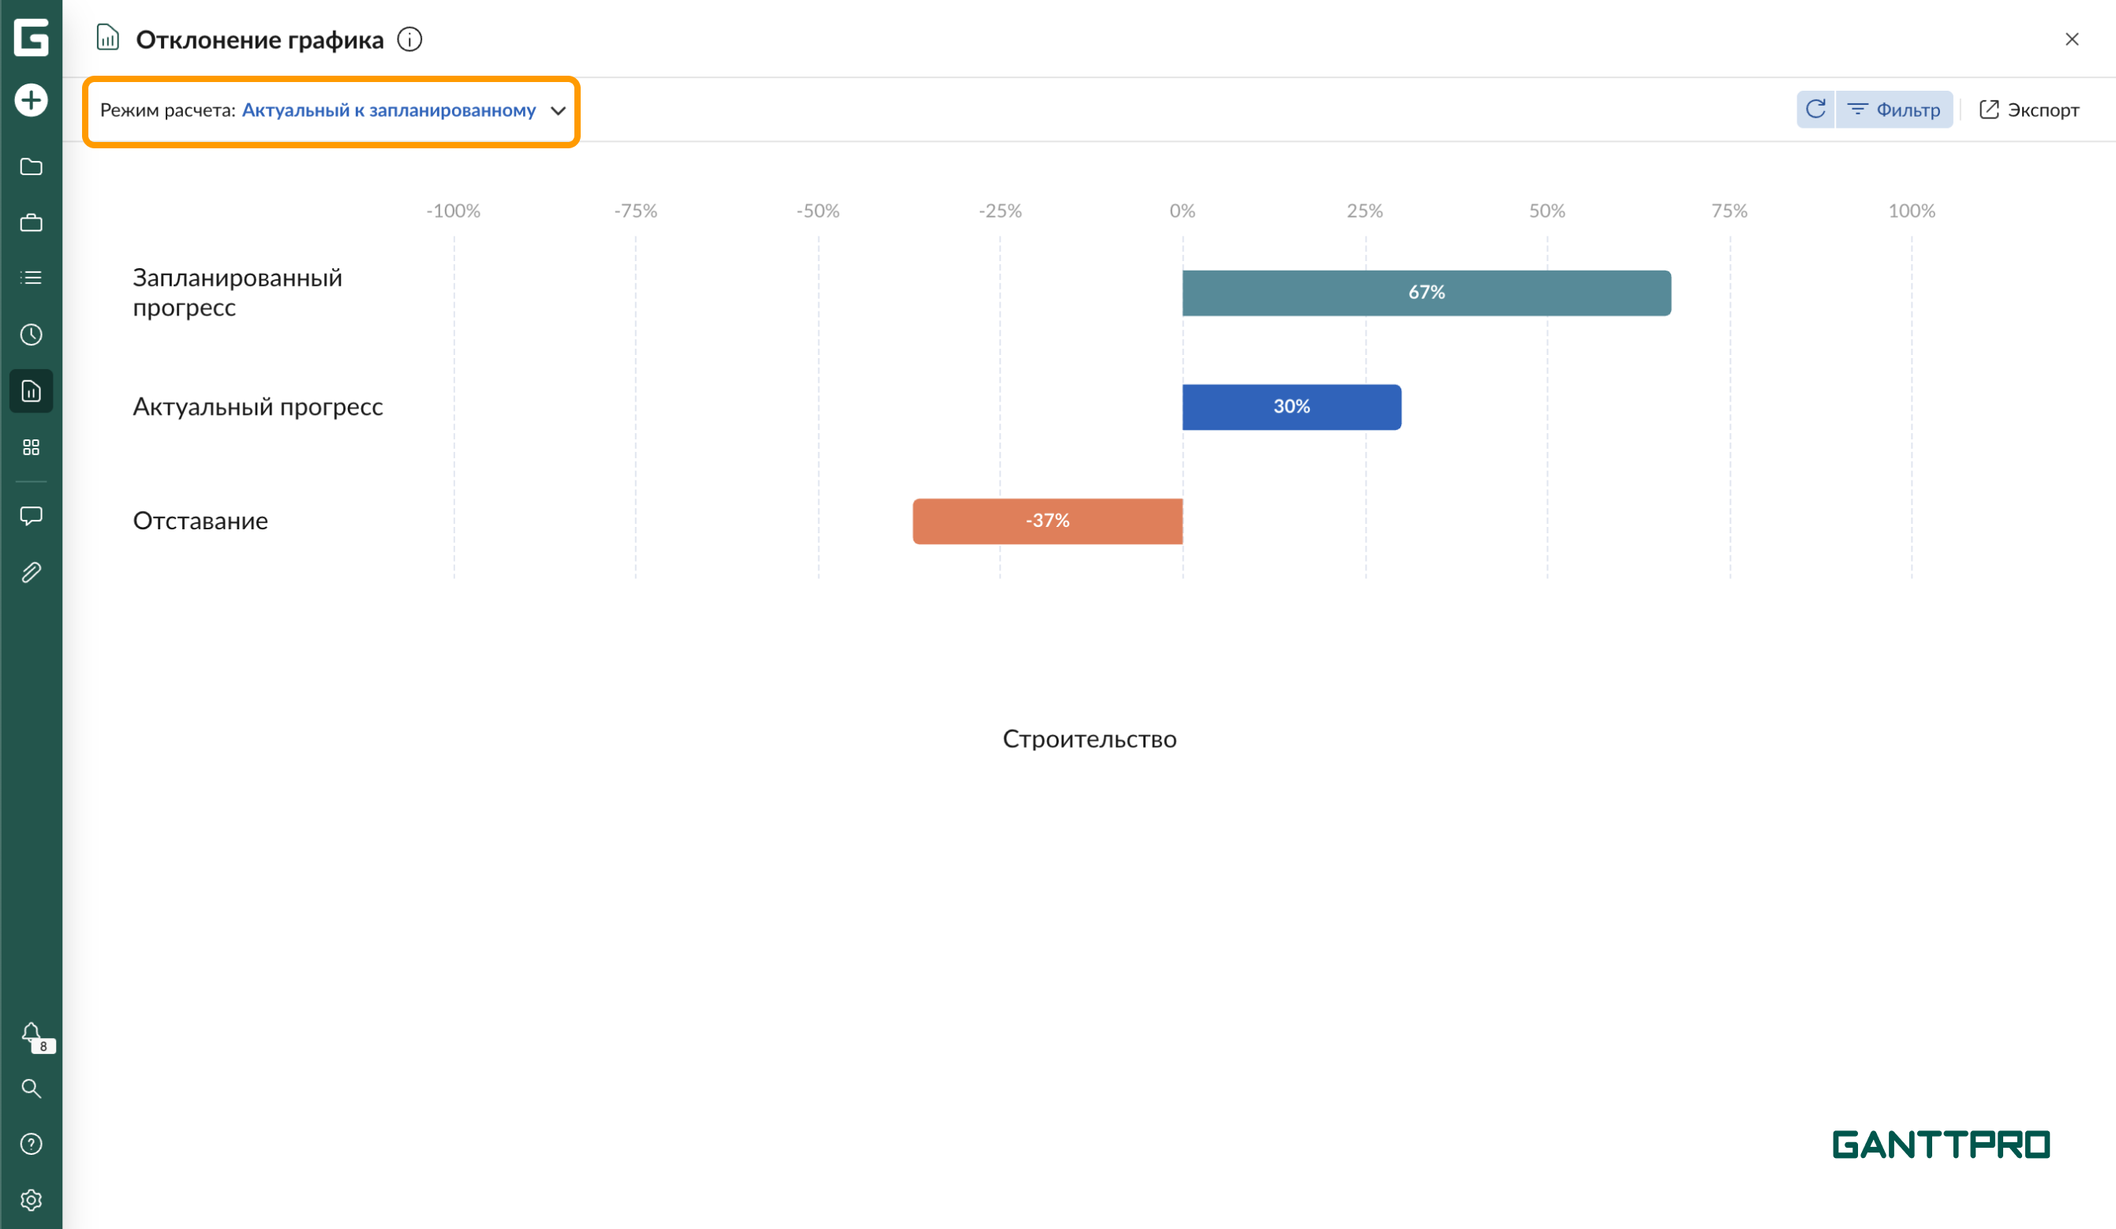Open the settings gear icon
This screenshot has height=1229, width=2116.
click(31, 1201)
